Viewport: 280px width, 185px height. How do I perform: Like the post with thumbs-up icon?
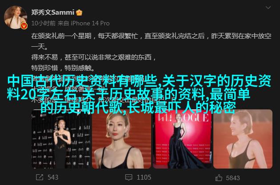click(x=219, y=178)
